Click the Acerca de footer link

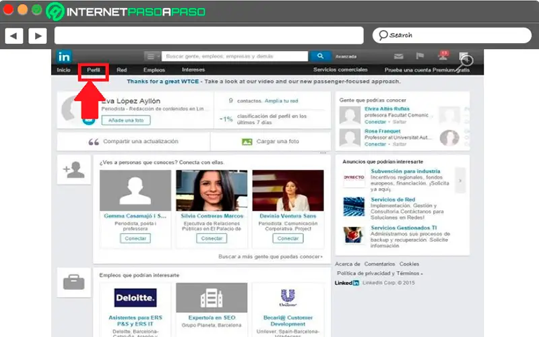pyautogui.click(x=348, y=264)
